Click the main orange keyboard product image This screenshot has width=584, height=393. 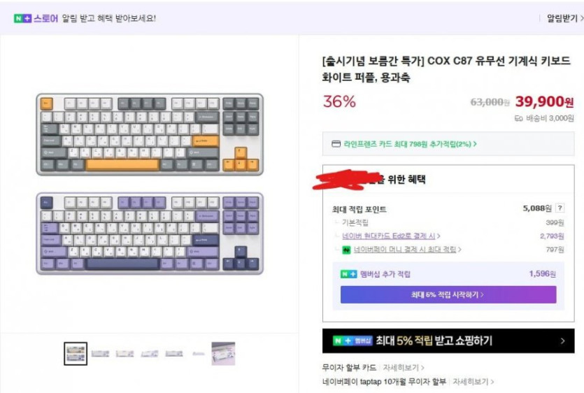(x=150, y=134)
